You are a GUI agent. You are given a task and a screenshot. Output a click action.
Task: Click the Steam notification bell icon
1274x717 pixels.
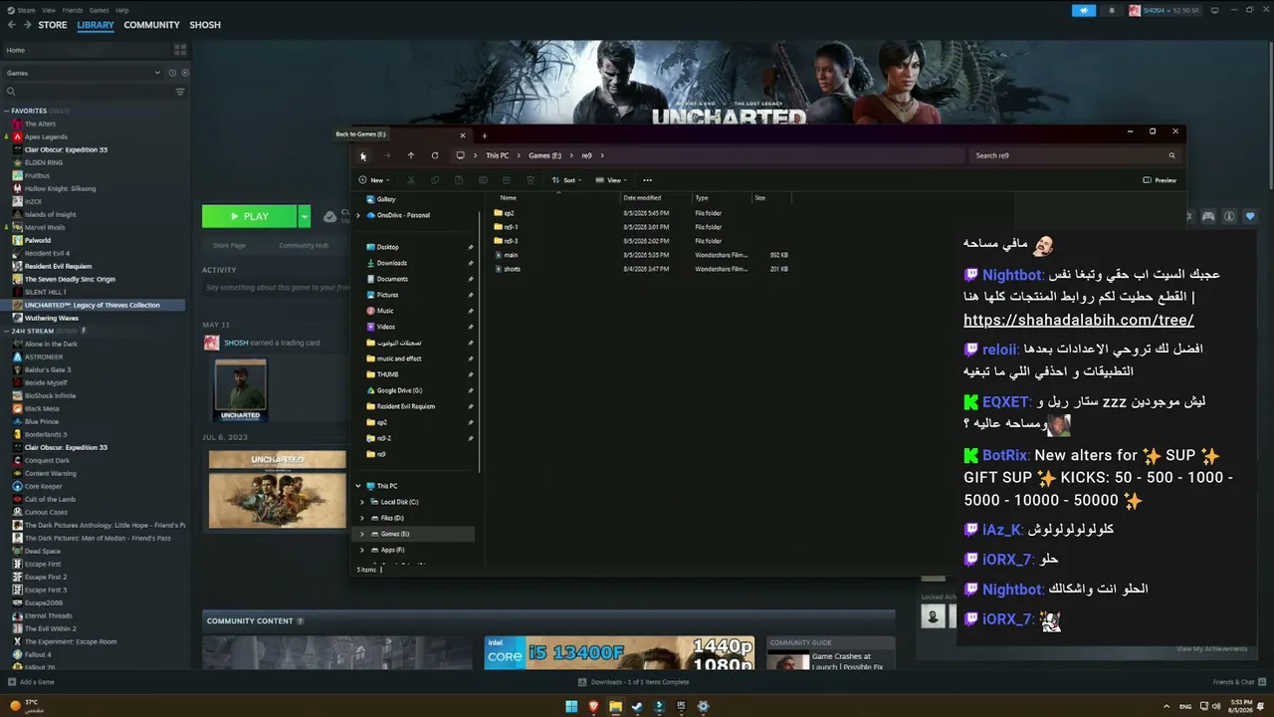pos(1112,10)
